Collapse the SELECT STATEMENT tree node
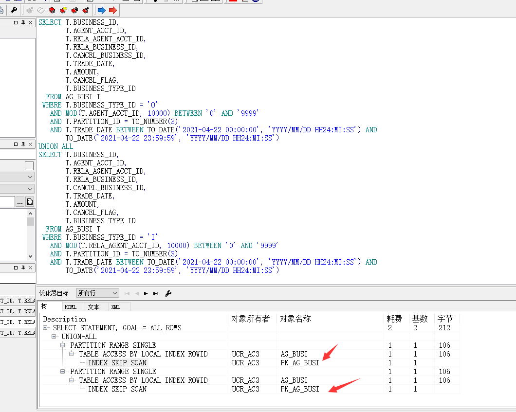The height and width of the screenshot is (412, 516). click(45, 327)
